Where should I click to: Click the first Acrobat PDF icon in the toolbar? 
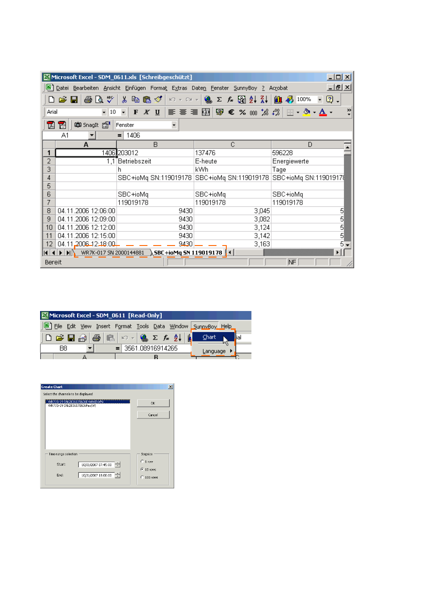click(51, 125)
